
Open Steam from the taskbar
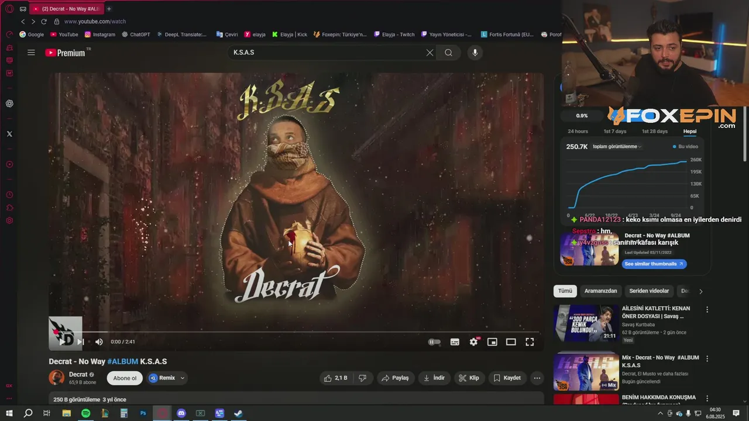239,413
